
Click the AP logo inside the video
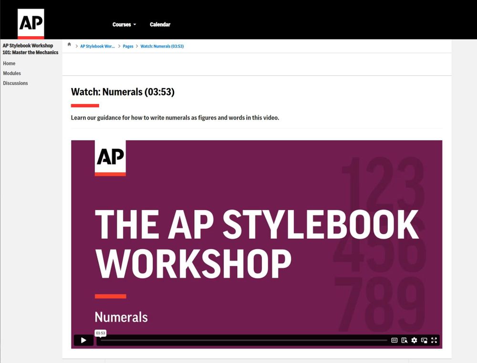pyautogui.click(x=110, y=158)
